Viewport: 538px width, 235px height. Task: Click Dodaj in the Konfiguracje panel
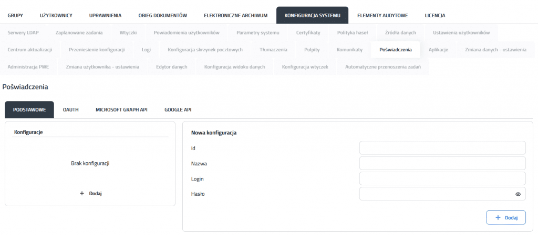click(90, 193)
